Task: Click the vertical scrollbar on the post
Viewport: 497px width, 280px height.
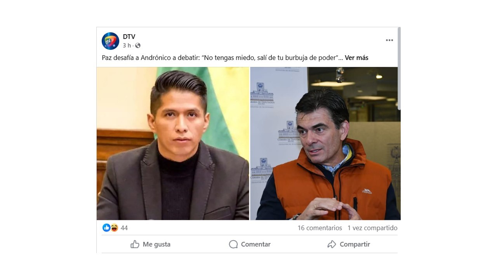Action: [399, 68]
